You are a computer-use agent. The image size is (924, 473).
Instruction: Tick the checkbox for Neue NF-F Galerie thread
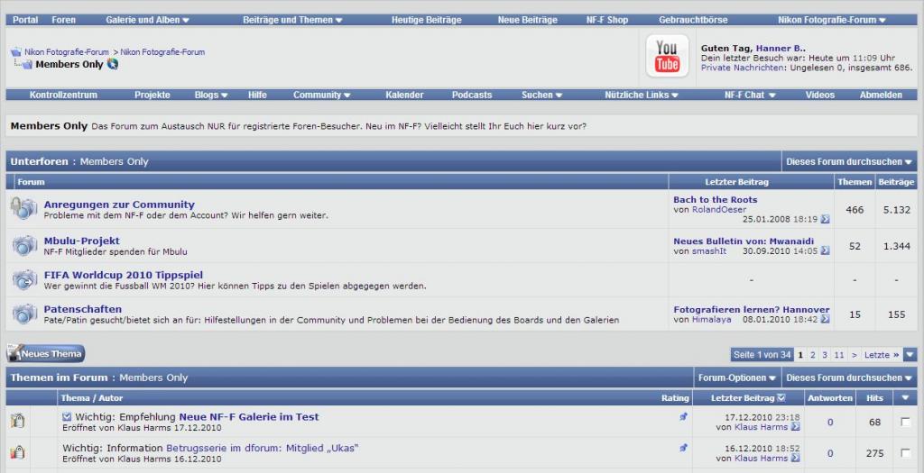point(906,422)
